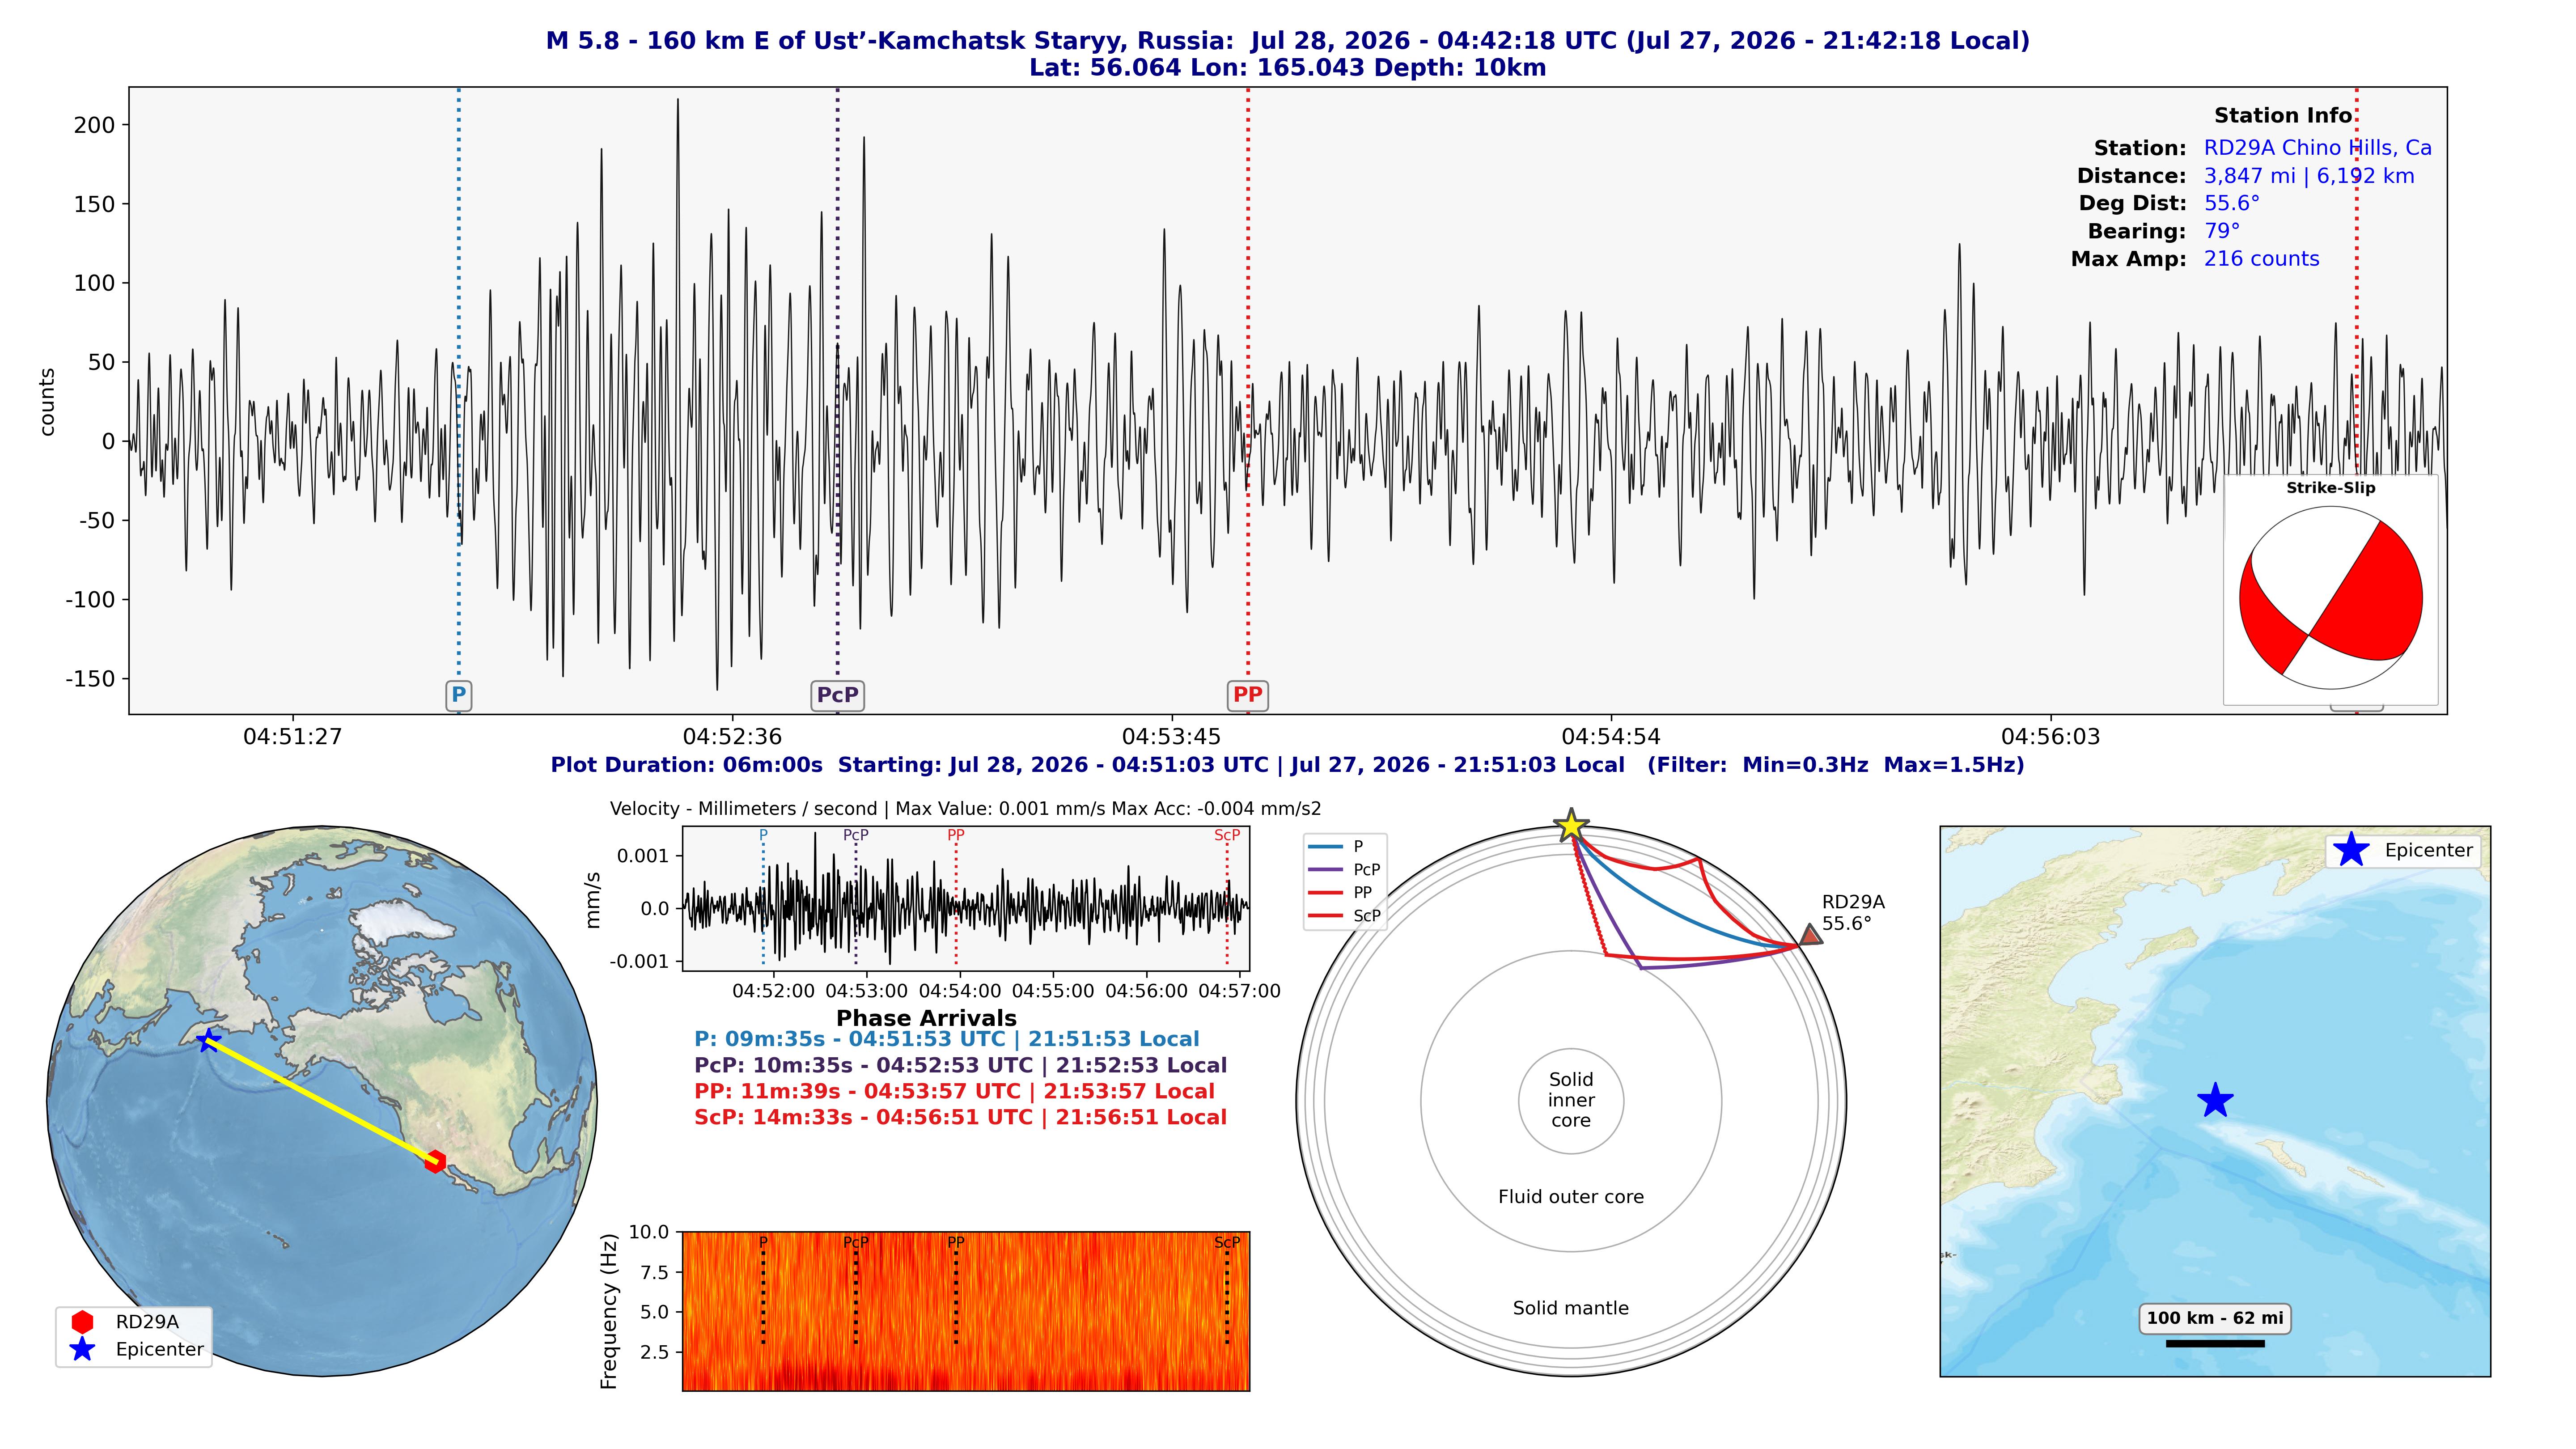This screenshot has height=1449, width=2576.
Task: Click the station name 'RD29A Chino Hills, Ca'
Action: pyautogui.click(x=2317, y=148)
